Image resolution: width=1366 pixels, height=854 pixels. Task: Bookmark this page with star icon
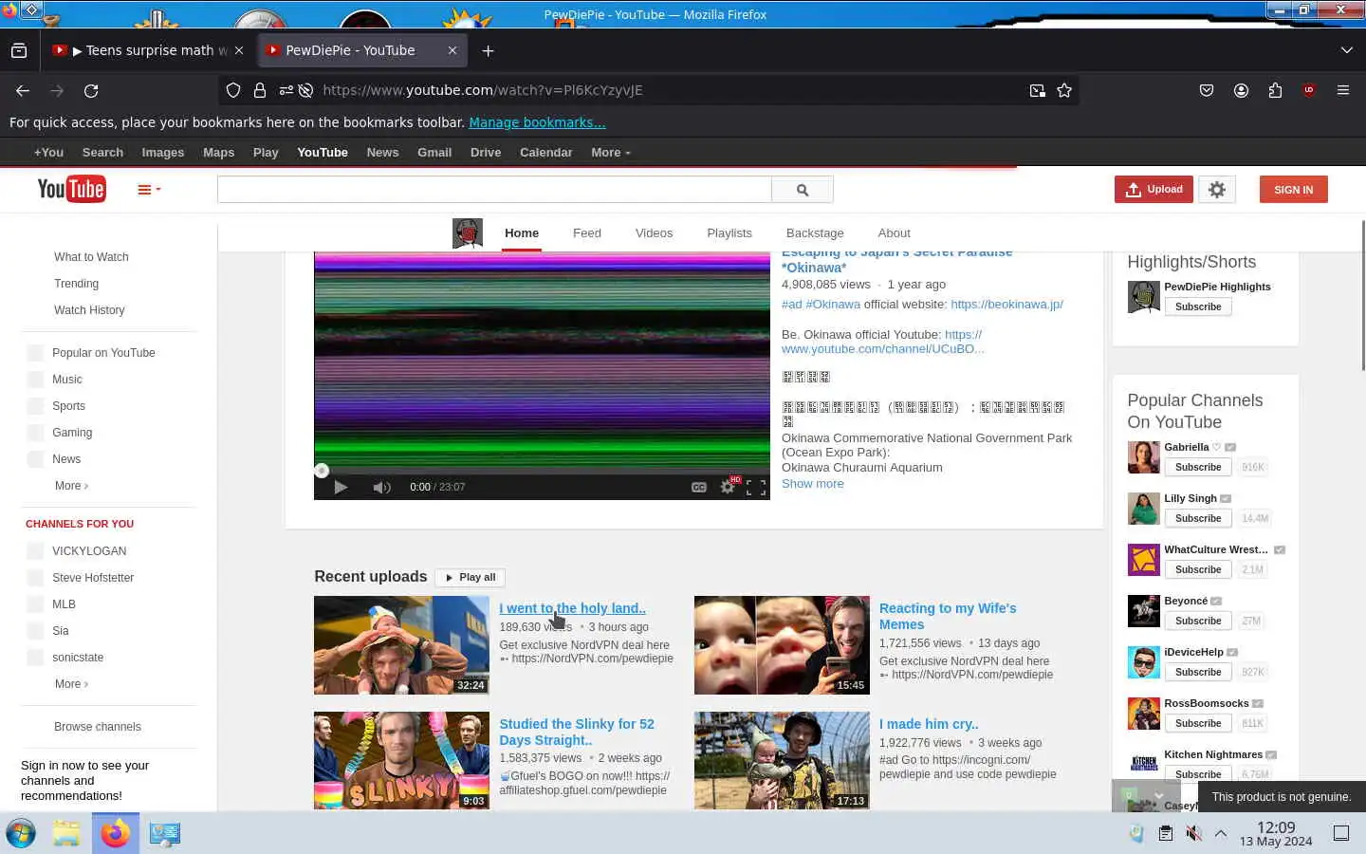[x=1064, y=90]
